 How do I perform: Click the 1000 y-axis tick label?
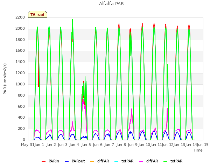tap(20, 84)
